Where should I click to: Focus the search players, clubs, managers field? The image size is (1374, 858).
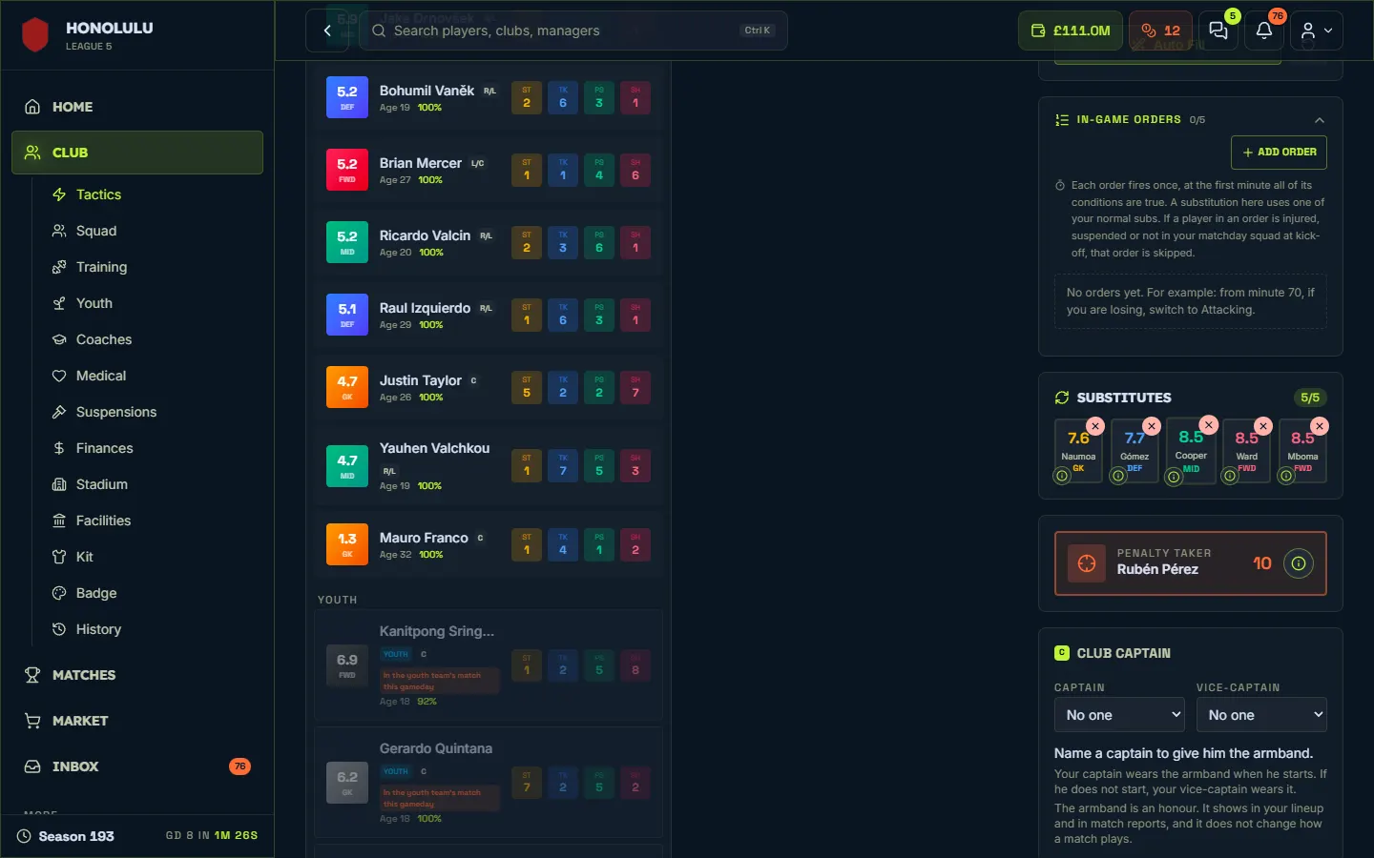(573, 31)
